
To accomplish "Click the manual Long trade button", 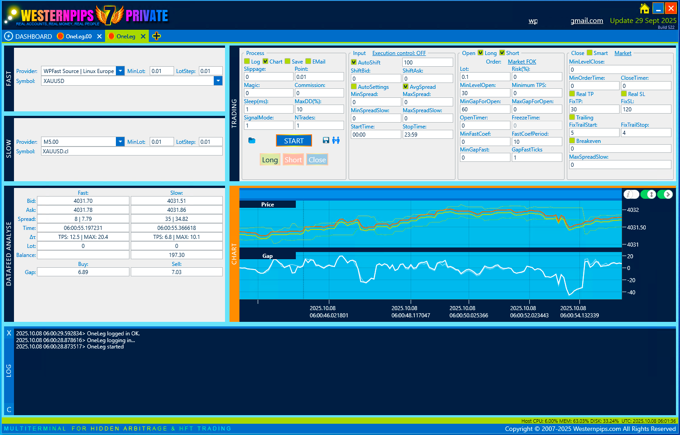I will [x=270, y=160].
